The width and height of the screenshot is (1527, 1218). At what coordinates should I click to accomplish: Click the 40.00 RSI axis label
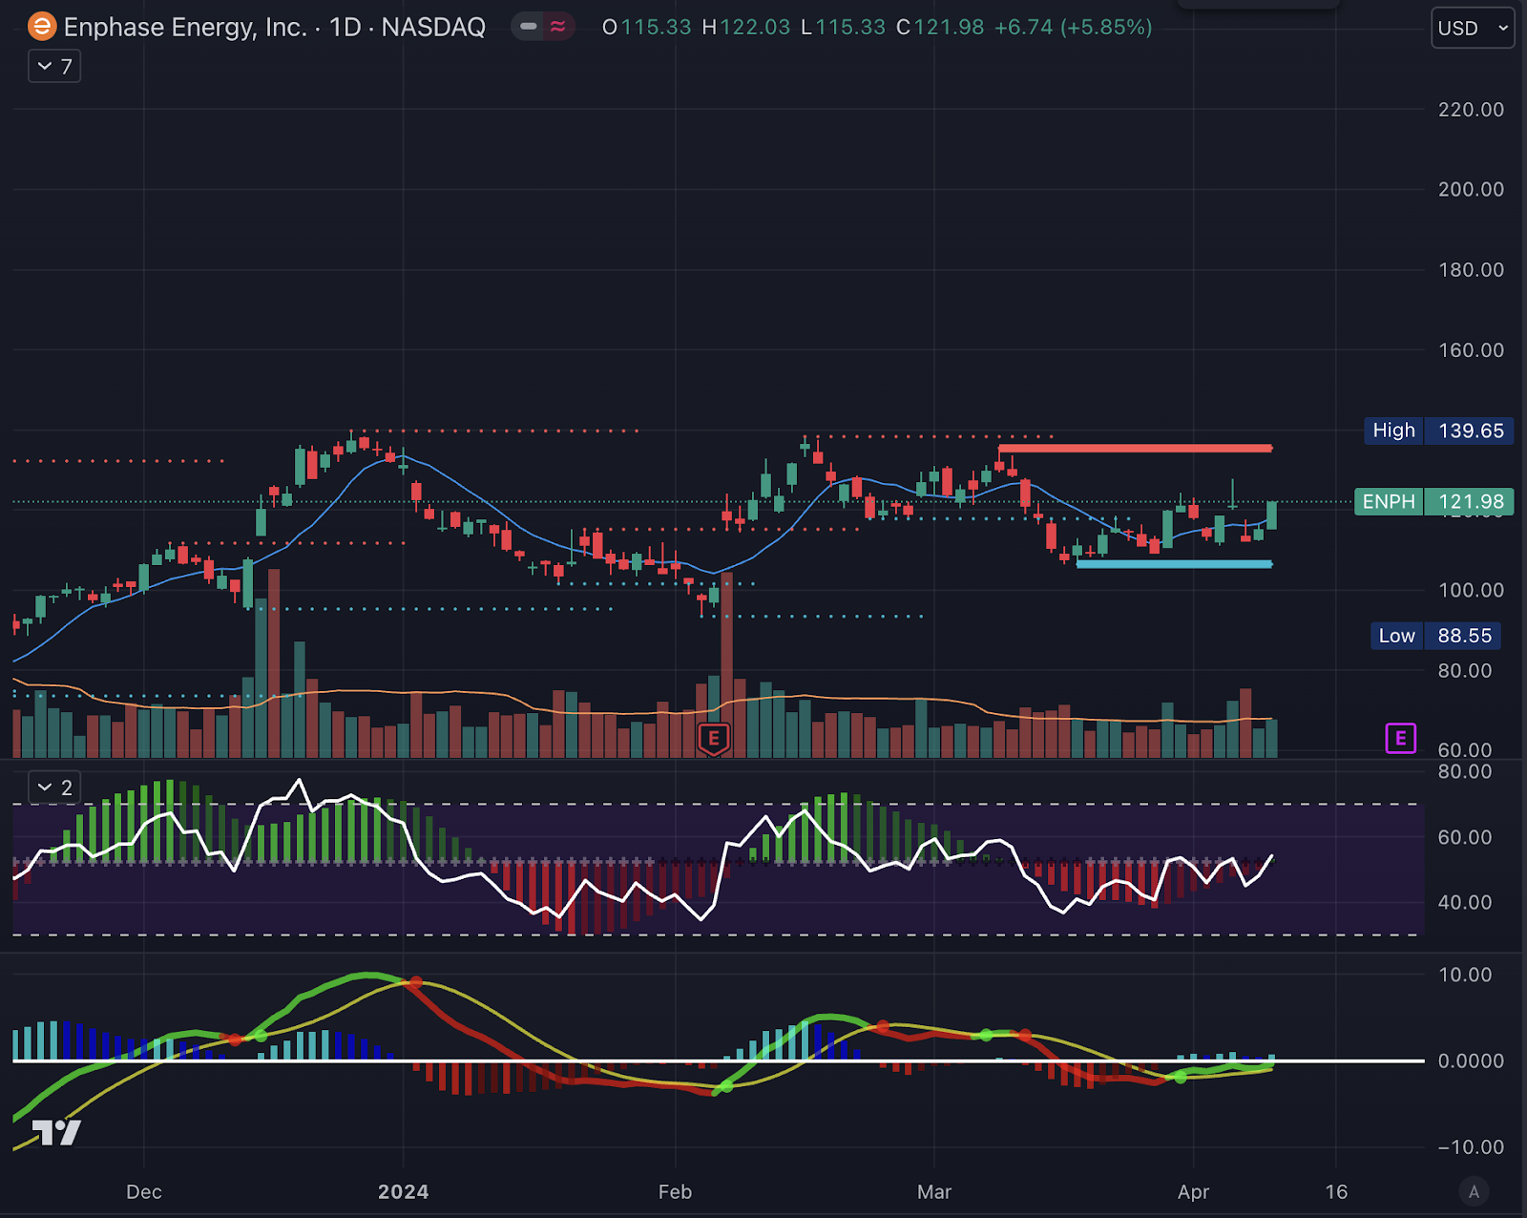pyautogui.click(x=1465, y=902)
